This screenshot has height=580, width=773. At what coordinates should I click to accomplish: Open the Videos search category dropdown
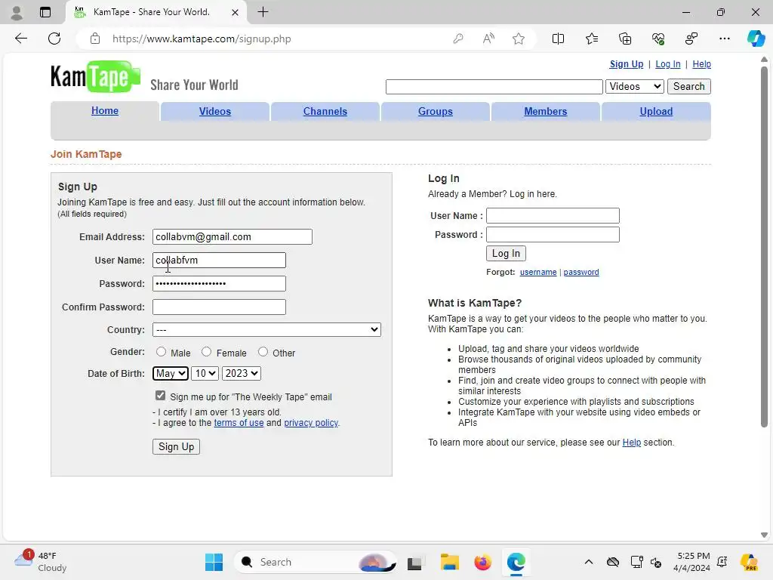click(635, 86)
